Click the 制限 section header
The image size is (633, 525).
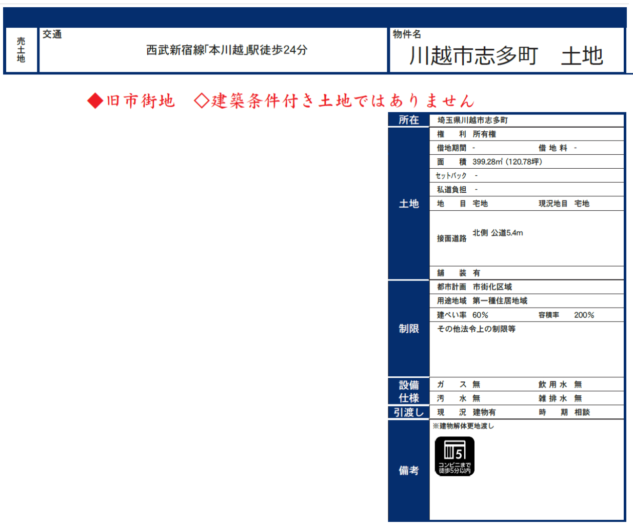pyautogui.click(x=409, y=329)
